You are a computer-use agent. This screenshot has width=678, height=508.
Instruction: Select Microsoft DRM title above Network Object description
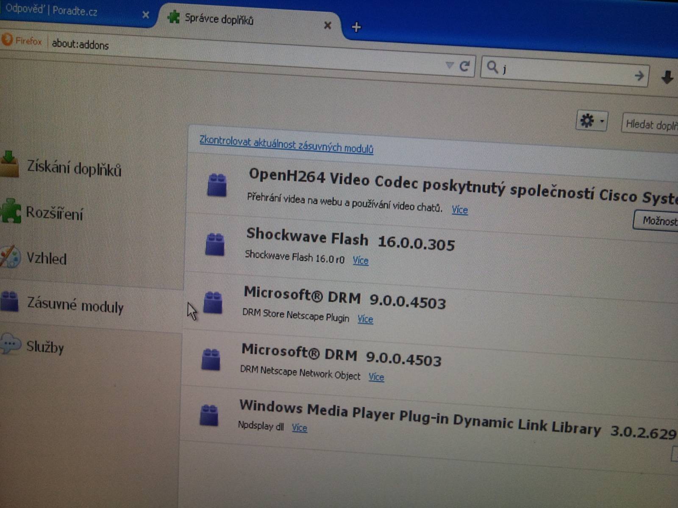click(x=341, y=355)
